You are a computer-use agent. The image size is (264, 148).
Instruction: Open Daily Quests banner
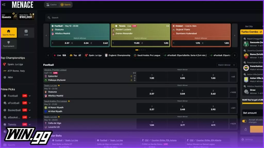pyautogui.click(x=9, y=16)
